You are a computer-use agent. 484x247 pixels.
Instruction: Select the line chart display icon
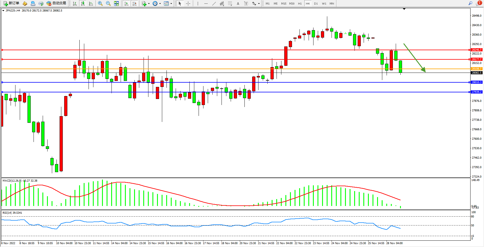pos(91,3)
